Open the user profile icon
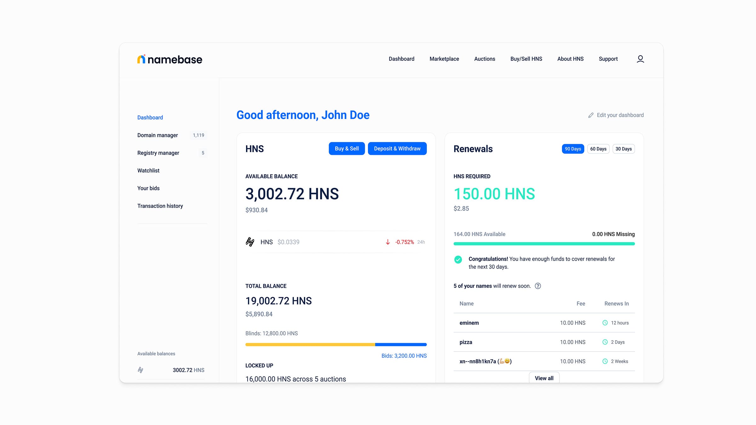 (640, 59)
